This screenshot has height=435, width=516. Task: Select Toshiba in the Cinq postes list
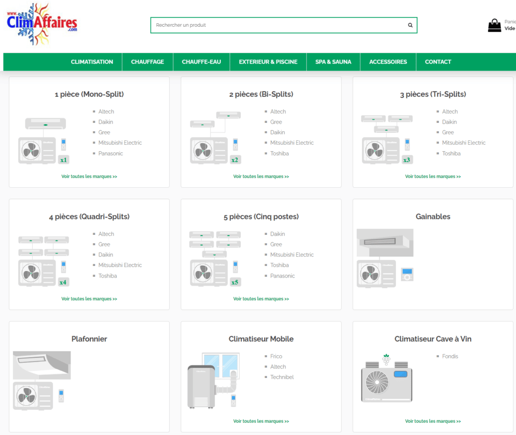coord(279,265)
